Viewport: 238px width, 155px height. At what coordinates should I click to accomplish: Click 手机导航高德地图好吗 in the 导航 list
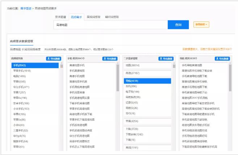(x=195, y=136)
